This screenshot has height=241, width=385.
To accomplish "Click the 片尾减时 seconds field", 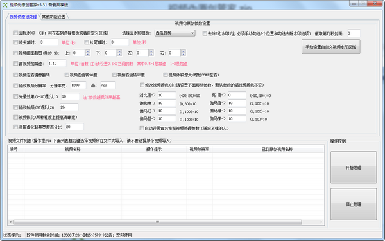I will (x=119, y=42).
